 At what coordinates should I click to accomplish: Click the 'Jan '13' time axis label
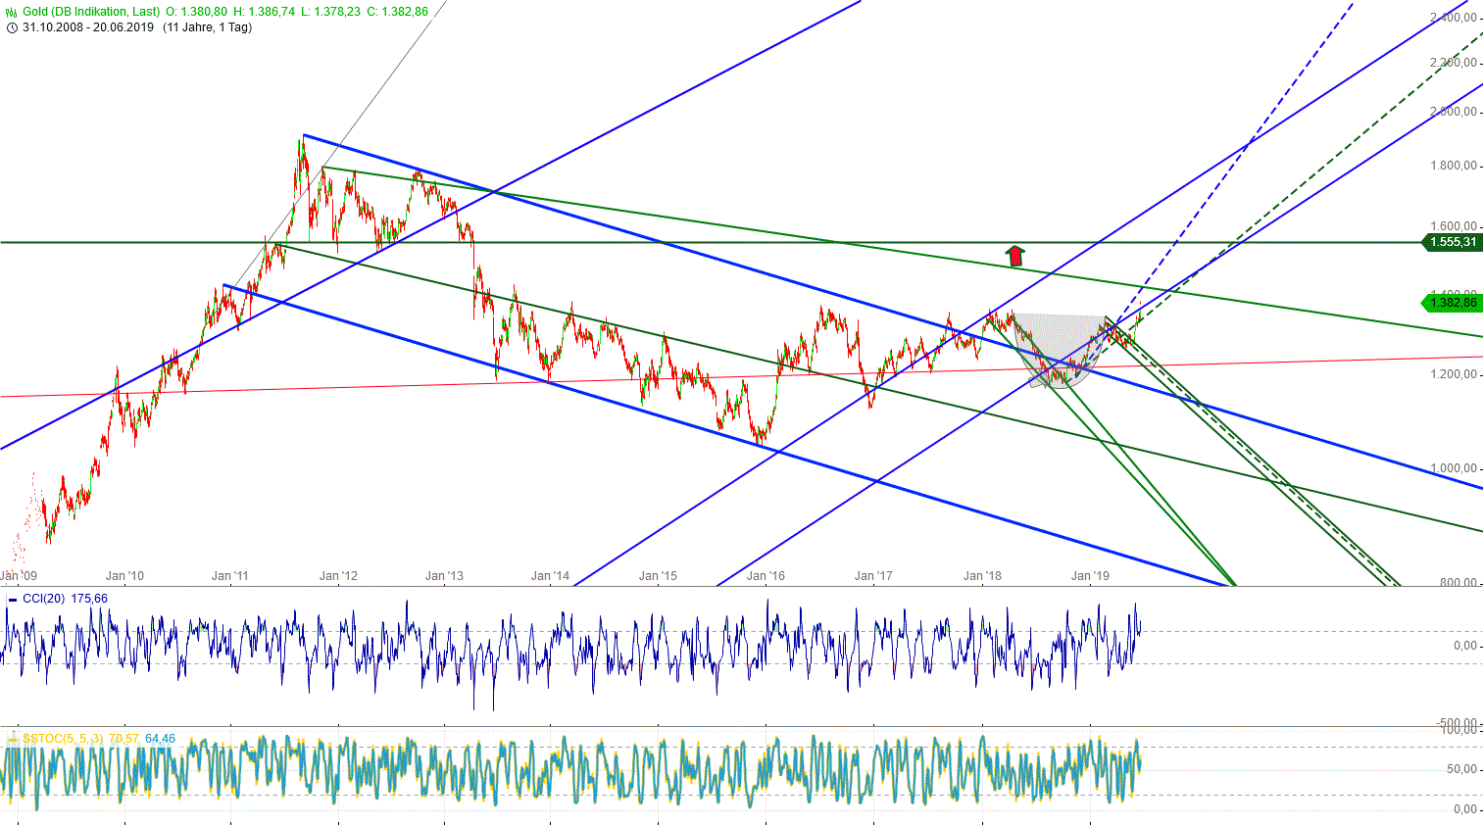point(444,576)
